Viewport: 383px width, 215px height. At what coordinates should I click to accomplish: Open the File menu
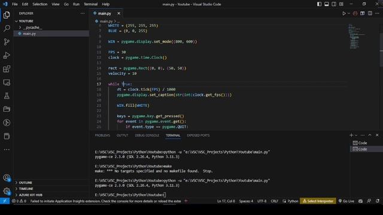coord(14,4)
